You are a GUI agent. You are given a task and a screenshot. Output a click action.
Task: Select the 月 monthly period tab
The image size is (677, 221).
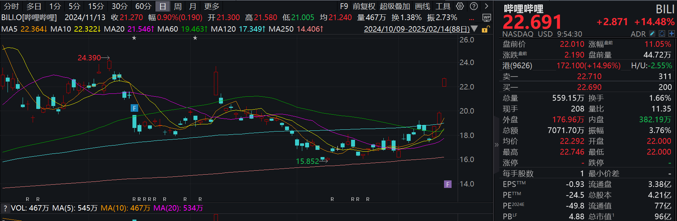coord(193,6)
